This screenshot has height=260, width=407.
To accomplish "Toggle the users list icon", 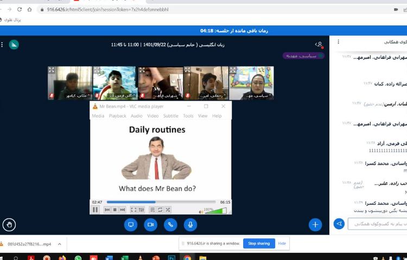I will click(319, 44).
